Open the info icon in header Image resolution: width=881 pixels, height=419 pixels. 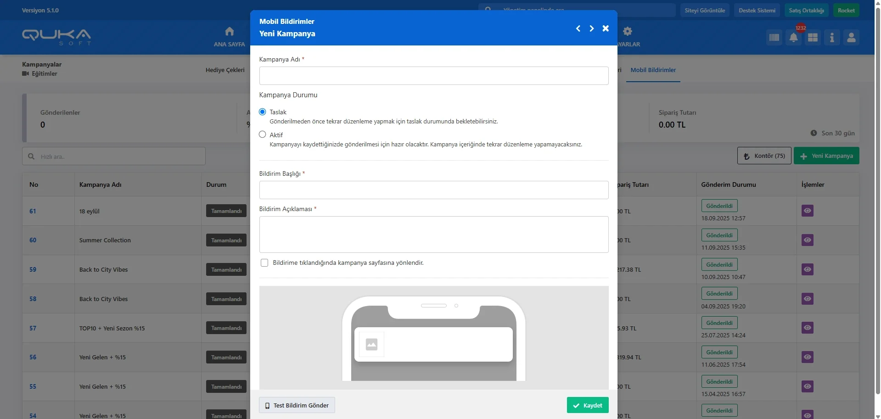(x=832, y=38)
